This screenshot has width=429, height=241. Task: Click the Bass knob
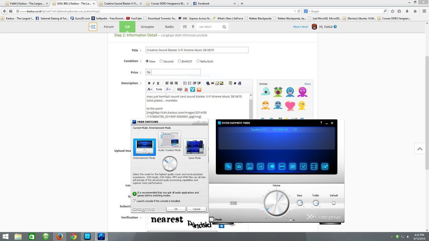click(x=300, y=203)
